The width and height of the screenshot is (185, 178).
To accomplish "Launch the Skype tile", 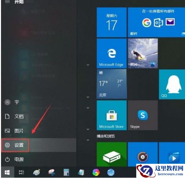I will pos(143,115).
